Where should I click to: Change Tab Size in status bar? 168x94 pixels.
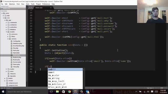click(150, 88)
